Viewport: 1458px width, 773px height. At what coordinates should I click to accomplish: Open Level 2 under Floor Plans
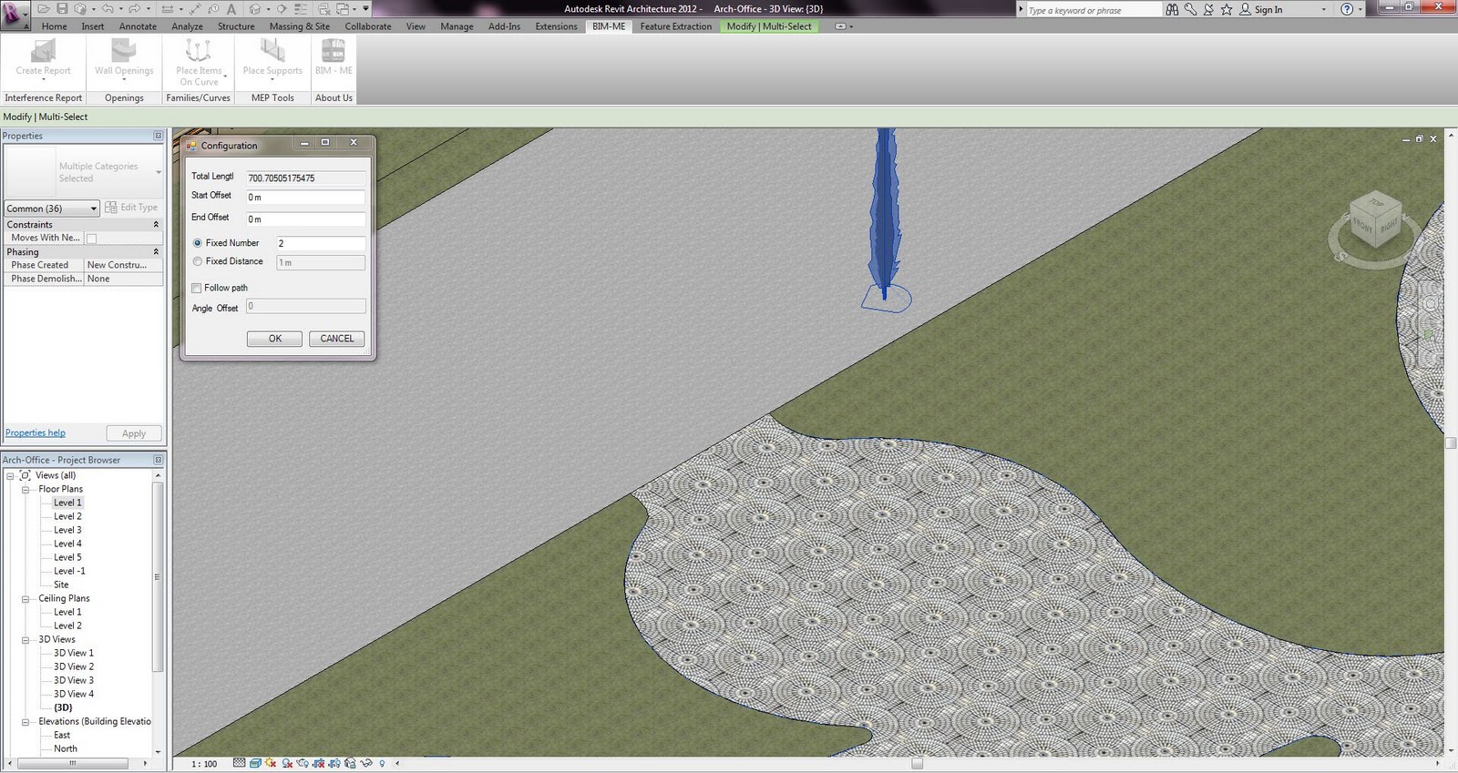pyautogui.click(x=67, y=516)
